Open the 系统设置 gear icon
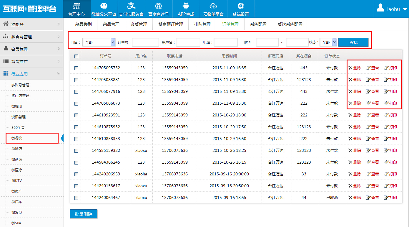The height and width of the screenshot is (227, 409). click(x=241, y=6)
